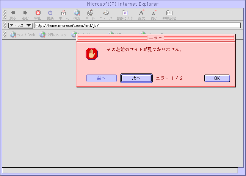Click OK in the error dialog
Screen dimensions: 246x176
217,78
